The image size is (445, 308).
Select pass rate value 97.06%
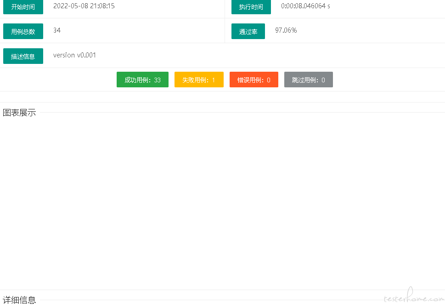[286, 30]
